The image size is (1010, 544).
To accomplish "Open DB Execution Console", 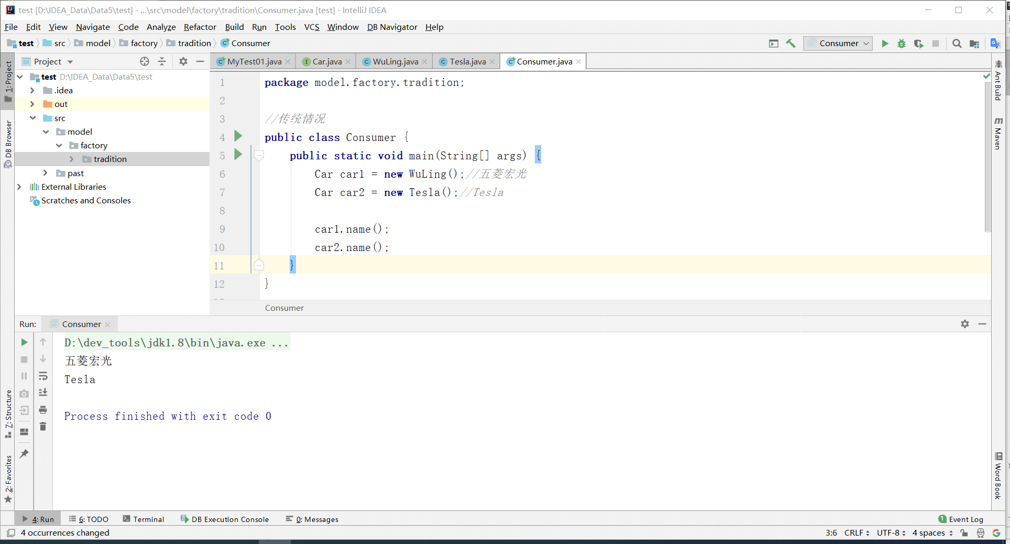I will 225,519.
